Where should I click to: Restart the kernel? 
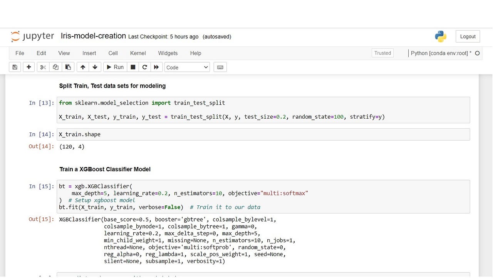pos(144,67)
